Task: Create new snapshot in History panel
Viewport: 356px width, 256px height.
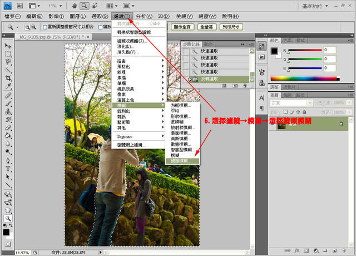Action: click(235, 86)
